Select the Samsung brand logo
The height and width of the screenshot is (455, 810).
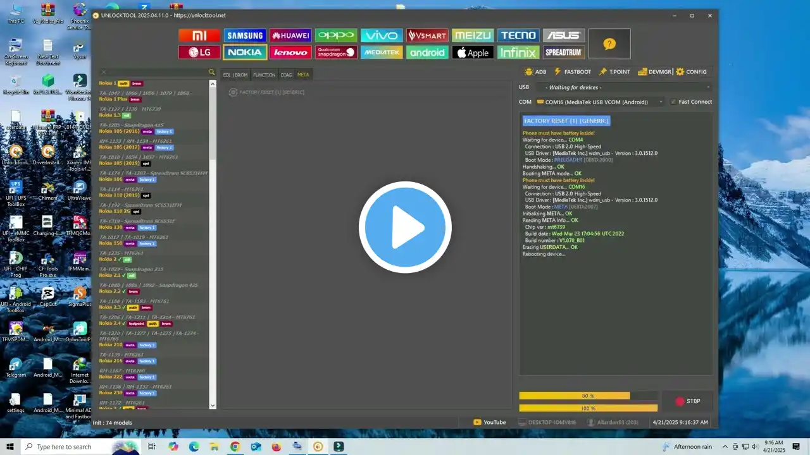tap(245, 35)
